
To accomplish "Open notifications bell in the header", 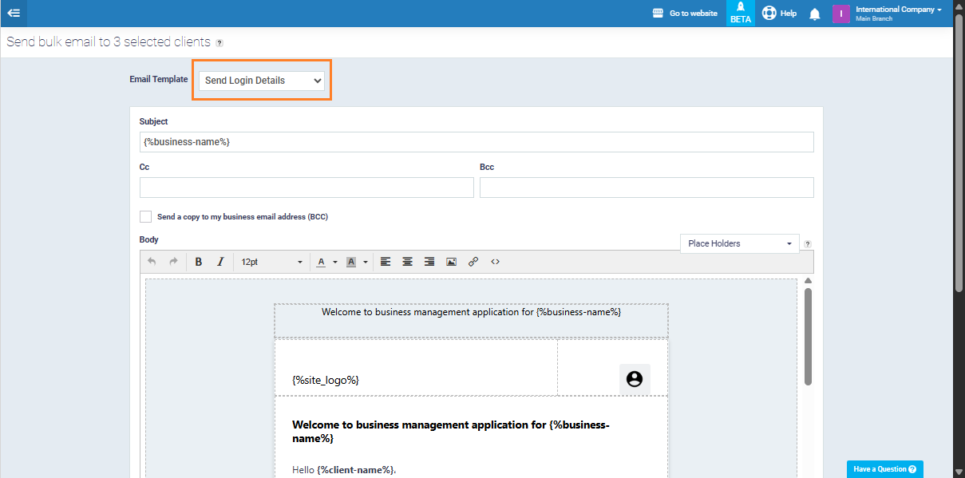I will (x=814, y=14).
